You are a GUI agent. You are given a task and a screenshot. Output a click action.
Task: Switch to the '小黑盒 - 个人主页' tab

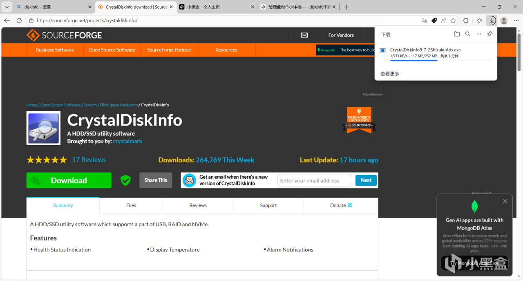pyautogui.click(x=217, y=7)
